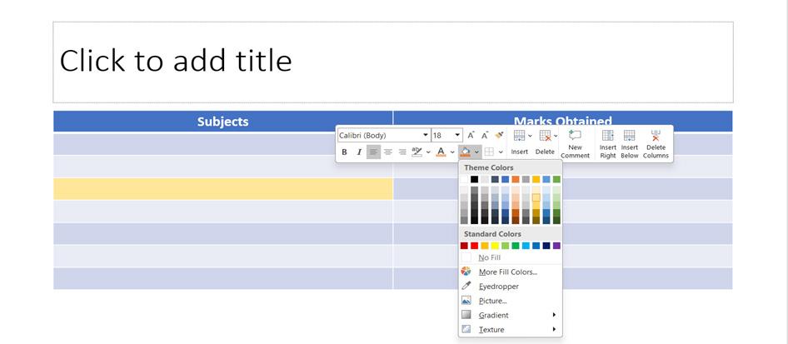The height and width of the screenshot is (344, 788).
Task: Click Insert Right column icon
Action: click(x=608, y=142)
